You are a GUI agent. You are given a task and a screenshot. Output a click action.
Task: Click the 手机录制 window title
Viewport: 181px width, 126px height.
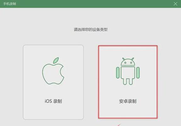(x=9, y=4)
